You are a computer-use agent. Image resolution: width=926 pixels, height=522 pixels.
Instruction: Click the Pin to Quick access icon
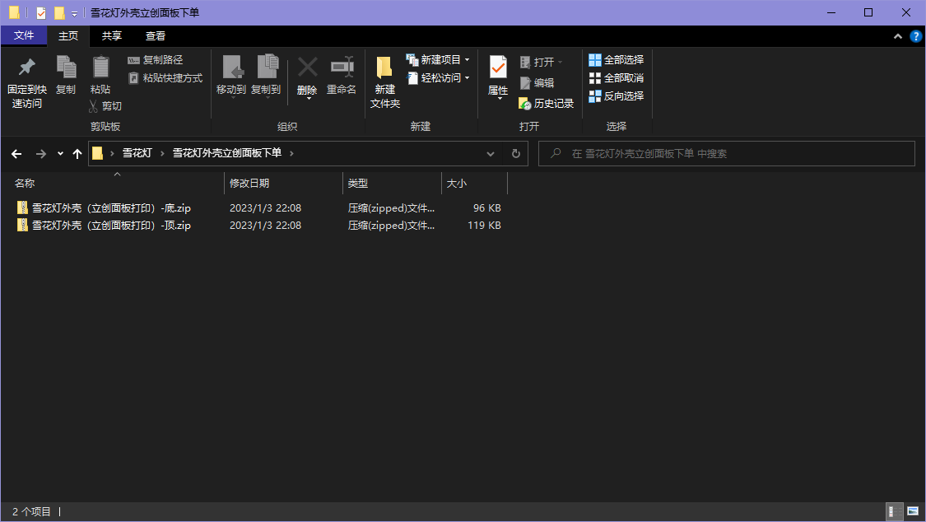point(26,67)
